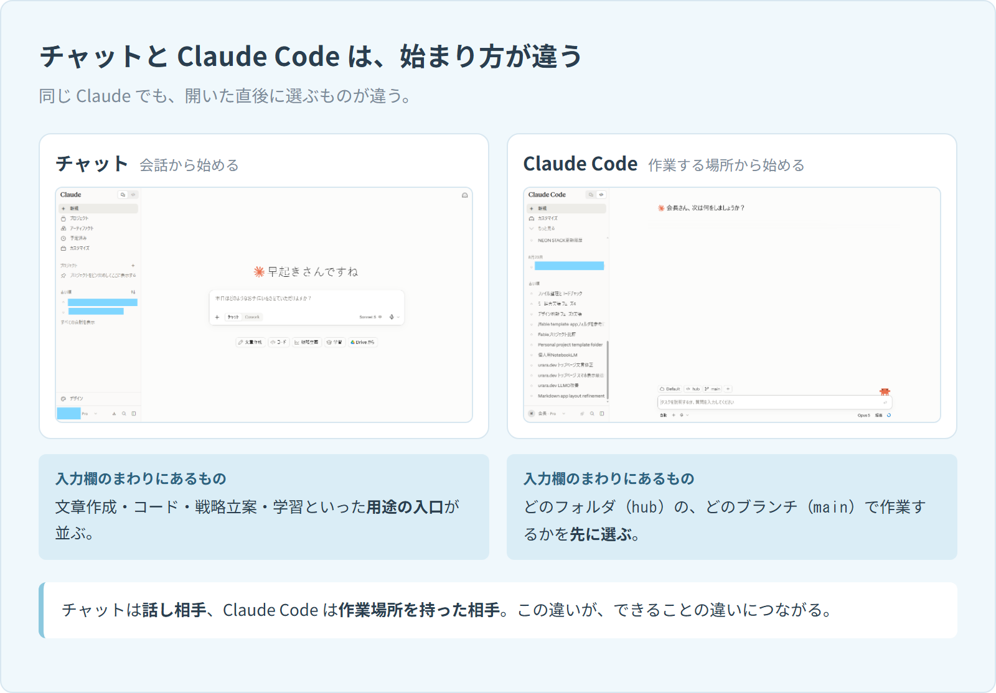Click the sort icon beside the conversations header
This screenshot has height=693, width=996.
click(x=133, y=292)
